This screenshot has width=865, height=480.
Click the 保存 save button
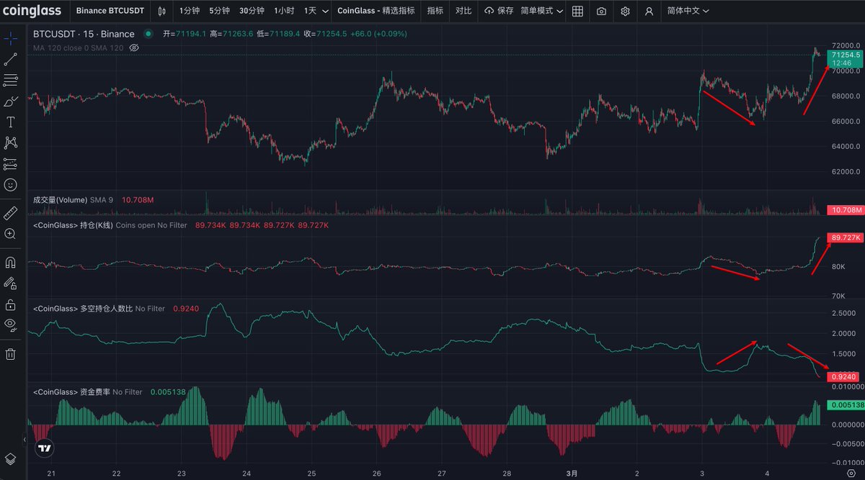point(499,12)
